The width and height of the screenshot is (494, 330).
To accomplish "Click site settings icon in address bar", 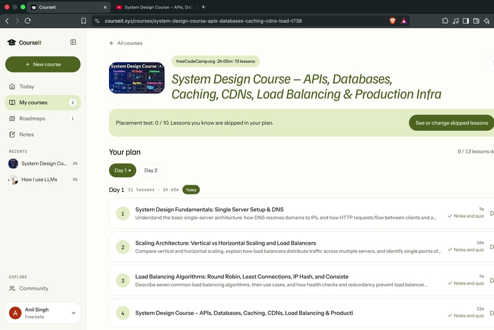I will pyautogui.click(x=97, y=21).
